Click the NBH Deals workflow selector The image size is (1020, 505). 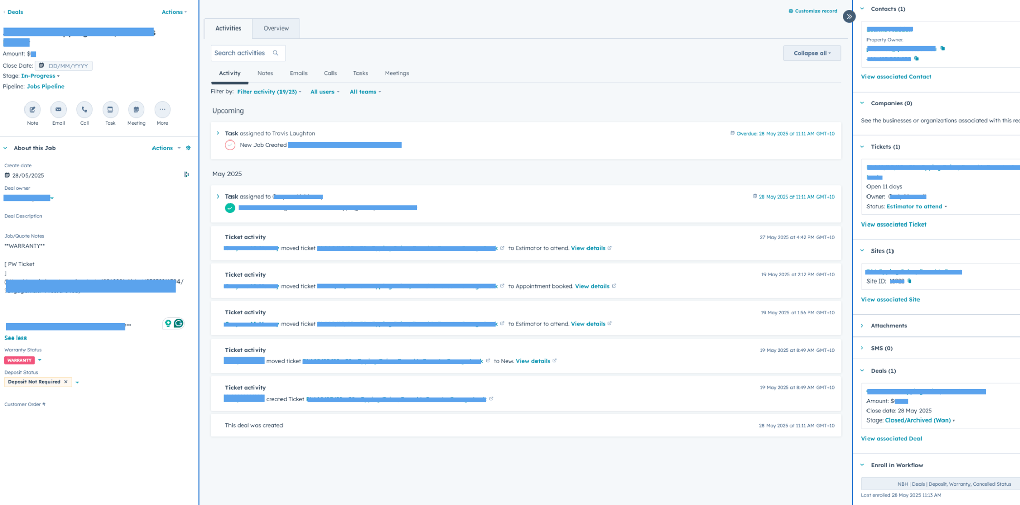point(940,484)
